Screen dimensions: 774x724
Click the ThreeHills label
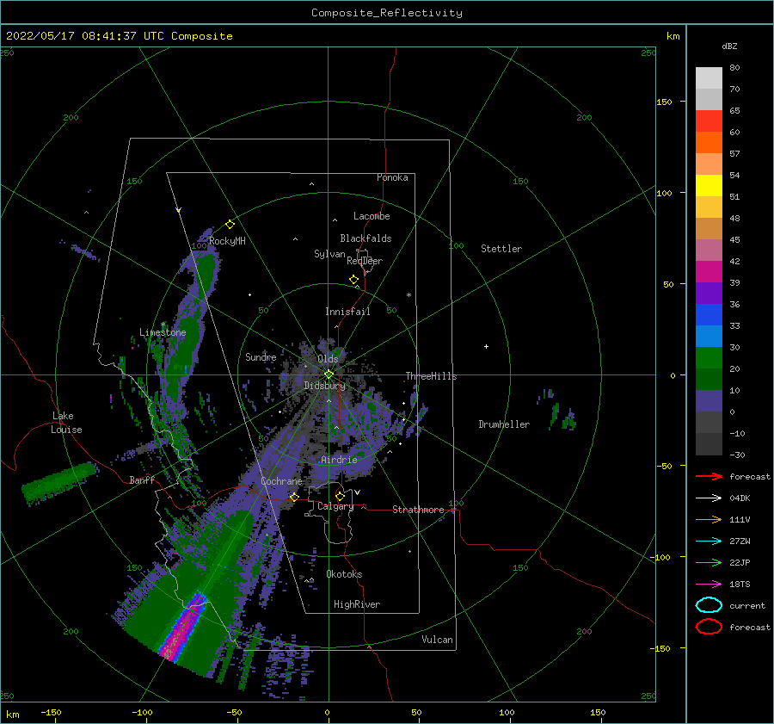[431, 376]
